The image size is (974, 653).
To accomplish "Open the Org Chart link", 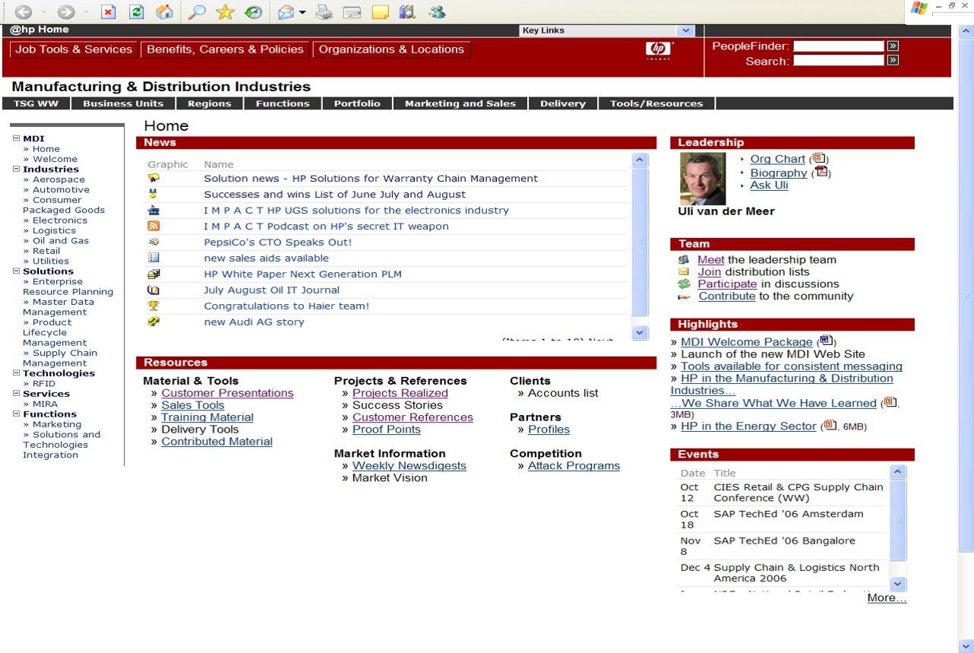I will (x=778, y=159).
